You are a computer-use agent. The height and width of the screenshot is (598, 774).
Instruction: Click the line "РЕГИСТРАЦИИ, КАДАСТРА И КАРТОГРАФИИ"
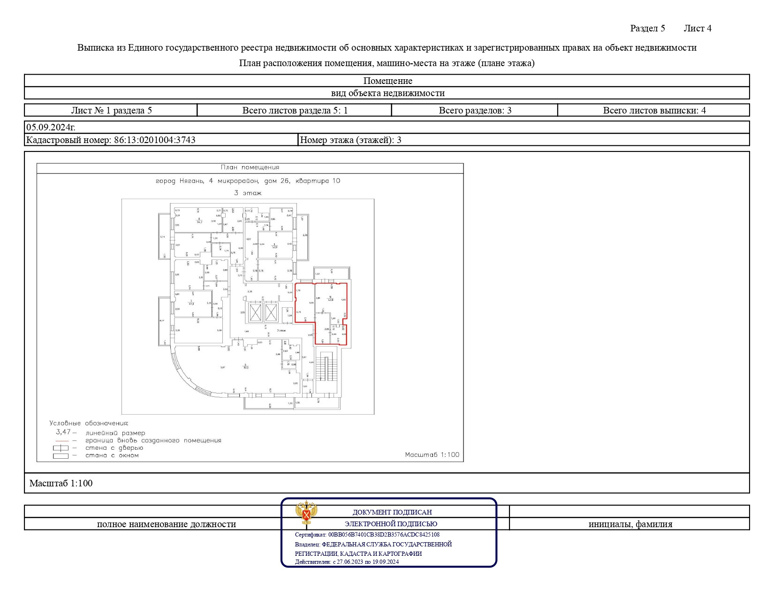(x=358, y=554)
